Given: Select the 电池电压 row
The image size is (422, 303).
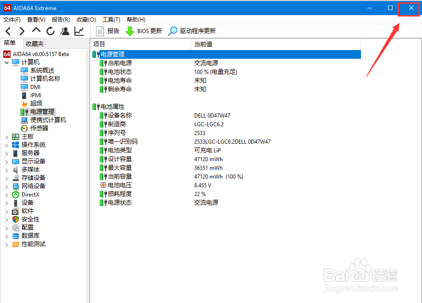Looking at the screenshot, I should click(x=226, y=185).
